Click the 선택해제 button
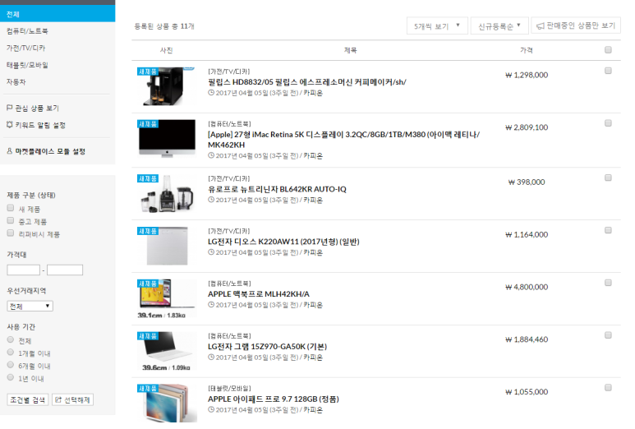 [73, 400]
